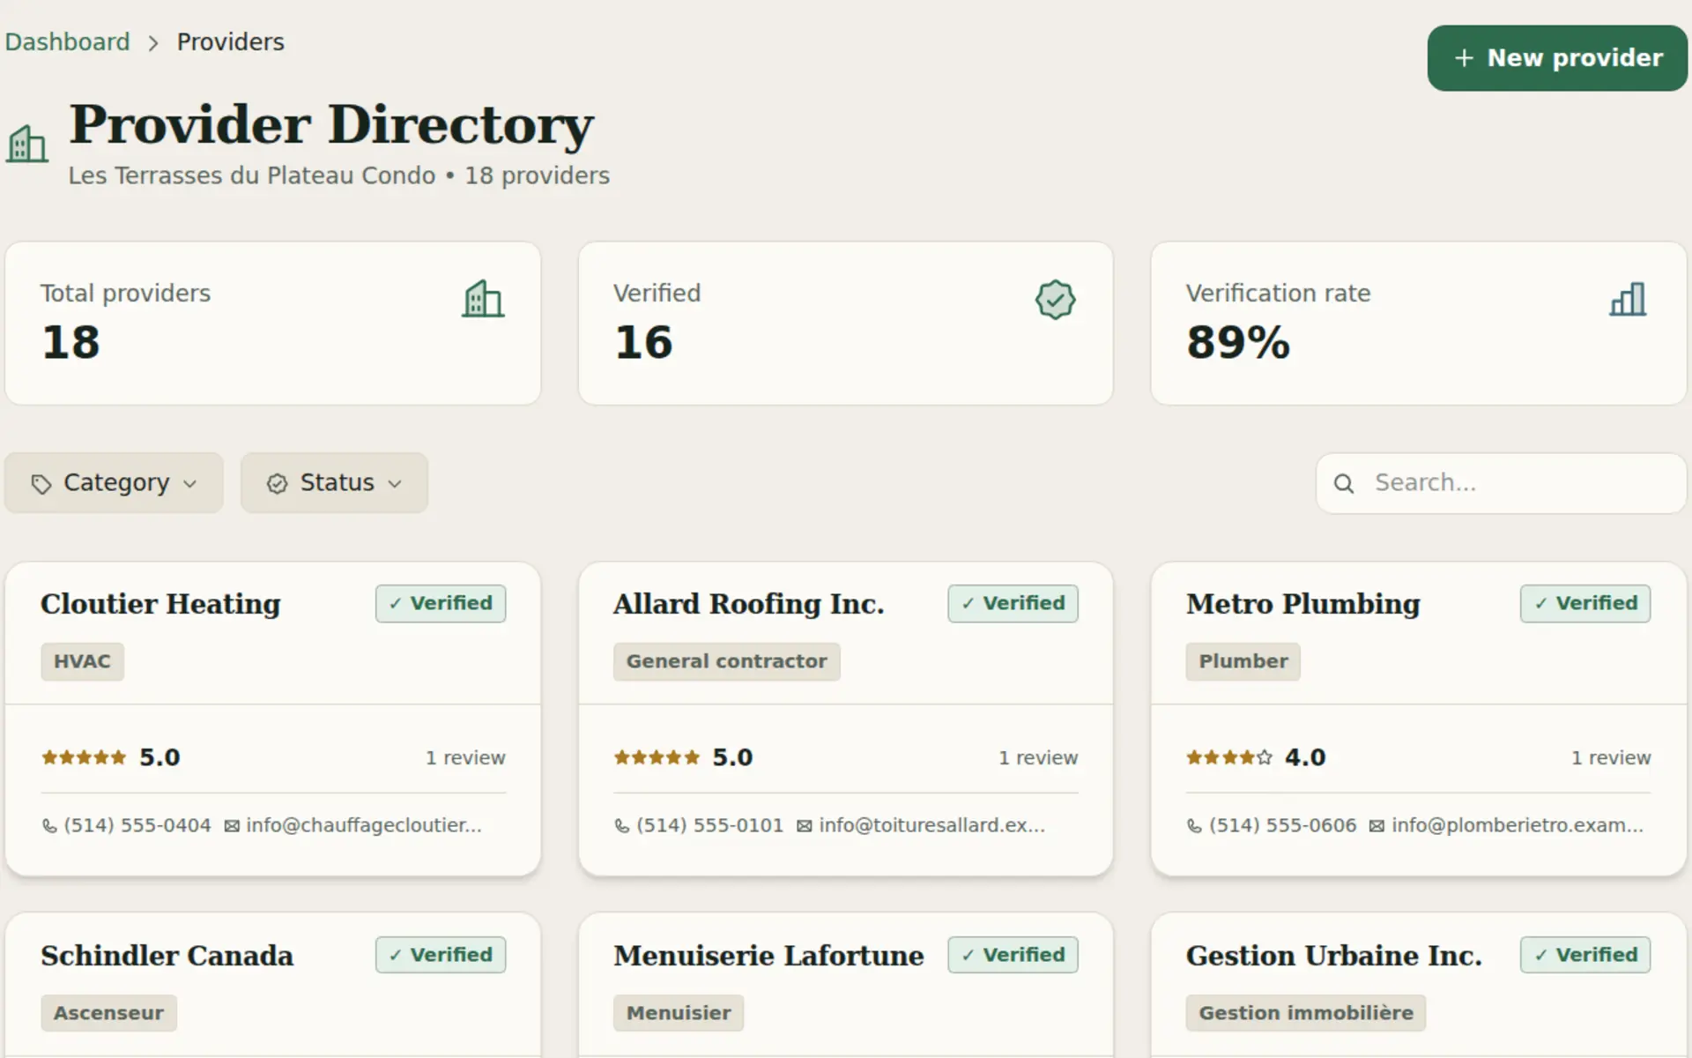1692x1058 pixels.
Task: Click email info@plomberietro.exam...
Action: [x=1518, y=826]
